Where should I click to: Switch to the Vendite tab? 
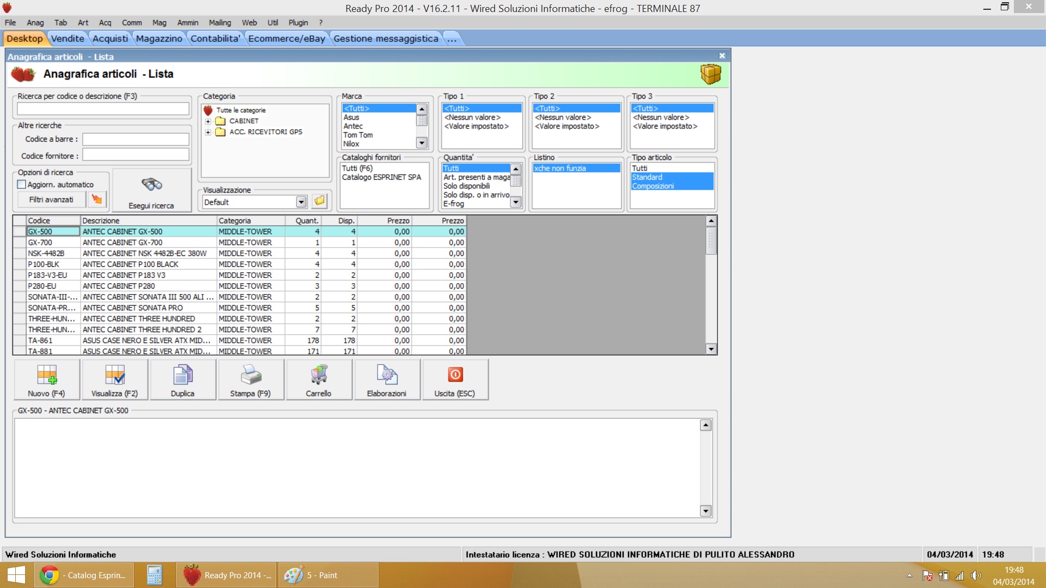[x=68, y=39]
